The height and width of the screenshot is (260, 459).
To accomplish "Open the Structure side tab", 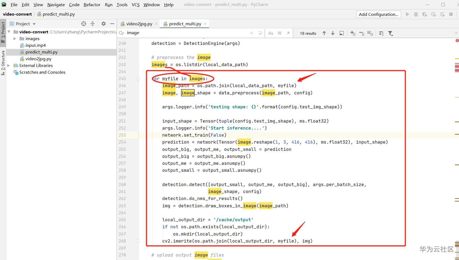I will point(3,62).
